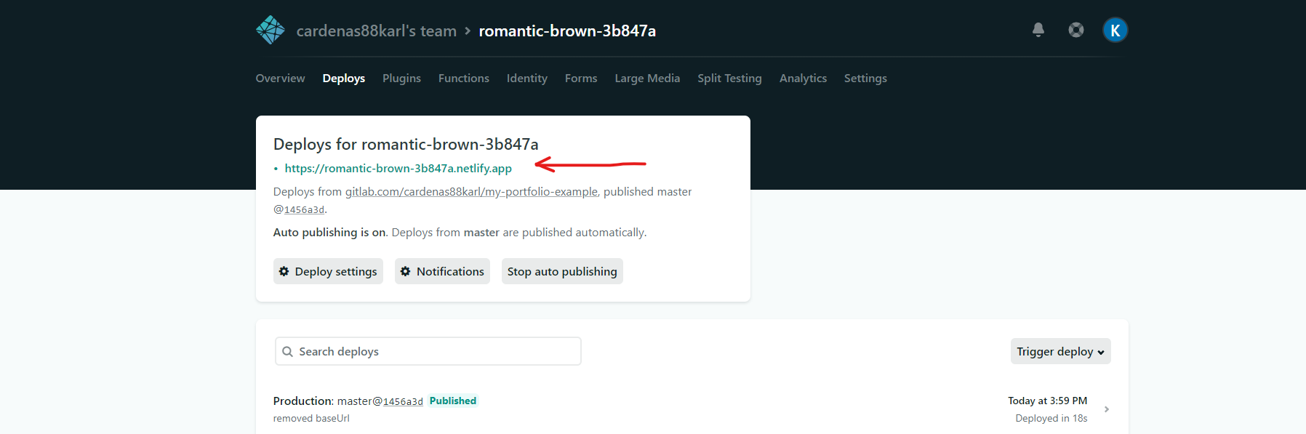Screen dimensions: 1306x434
Task: Click the gear icon in Deploy settings
Action: [284, 271]
